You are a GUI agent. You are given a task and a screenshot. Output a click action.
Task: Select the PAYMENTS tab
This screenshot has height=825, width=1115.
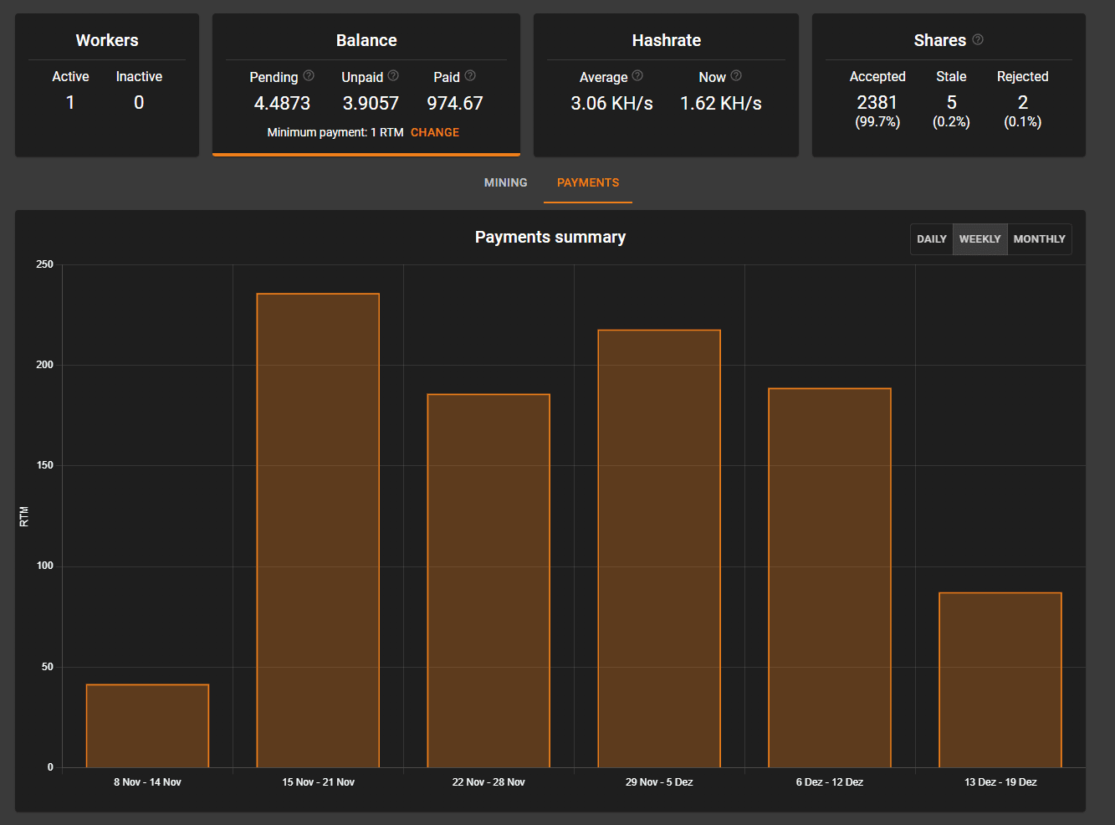[x=588, y=182]
